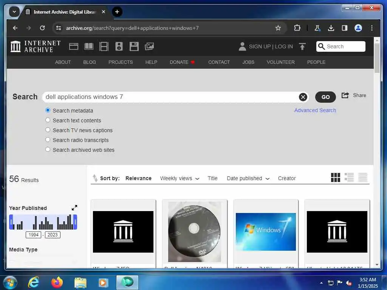Image resolution: width=387 pixels, height=290 pixels.
Task: Bookmark this page with the star
Action: point(278,28)
